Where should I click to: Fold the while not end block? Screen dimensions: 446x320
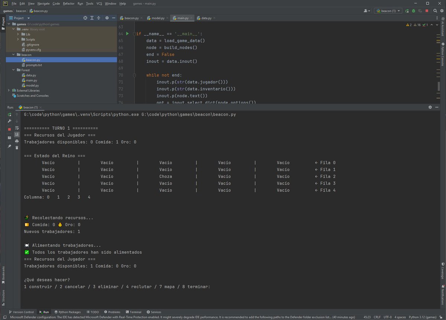coord(134,75)
